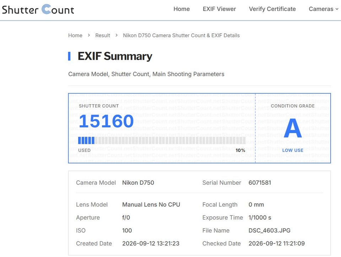Viewport: 341px width, 257px height.
Task: Click the shutter count value 15160
Action: [106, 121]
